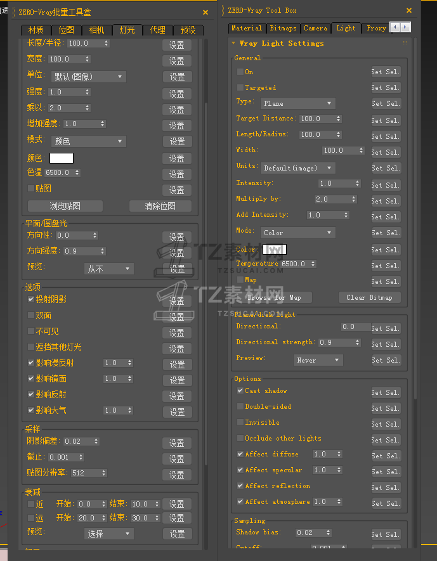437x561 pixels.
Task: Open the 预览 dropdown showing 选择
Action: [109, 534]
